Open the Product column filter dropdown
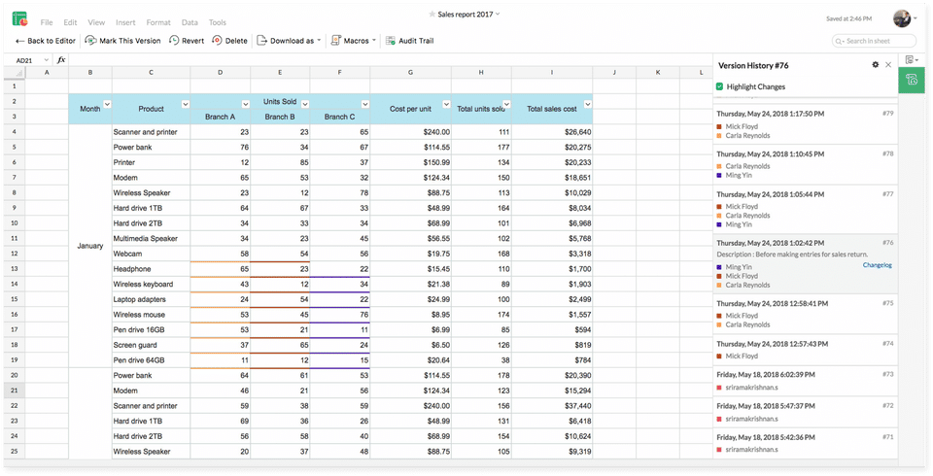Image resolution: width=933 pixels, height=476 pixels. pos(184,104)
